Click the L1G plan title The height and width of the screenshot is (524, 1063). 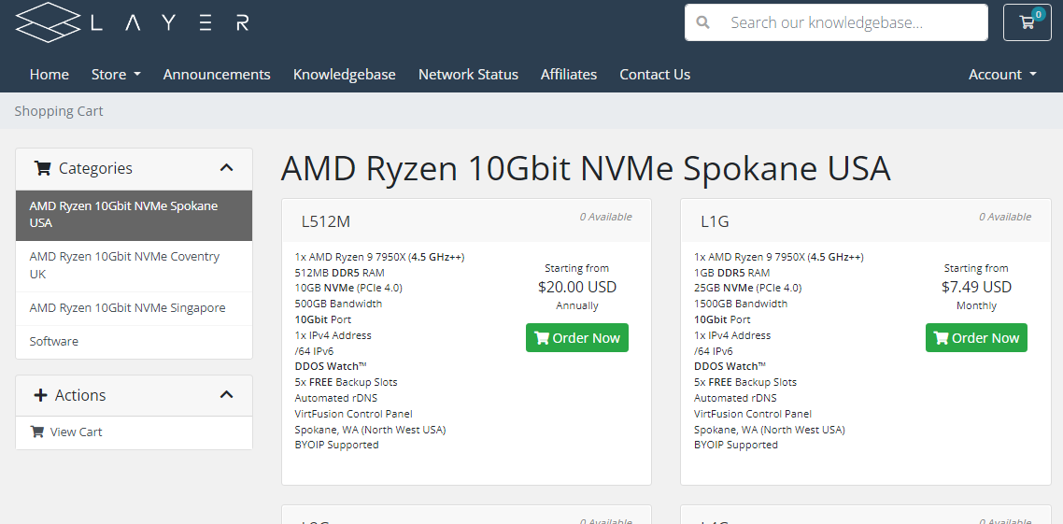[716, 221]
